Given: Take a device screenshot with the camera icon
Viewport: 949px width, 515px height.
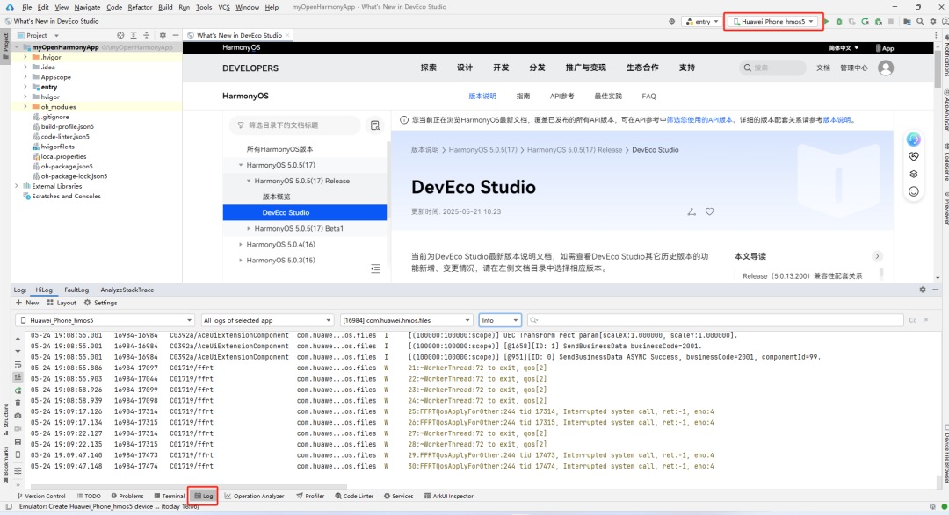Looking at the screenshot, I should (x=18, y=416).
